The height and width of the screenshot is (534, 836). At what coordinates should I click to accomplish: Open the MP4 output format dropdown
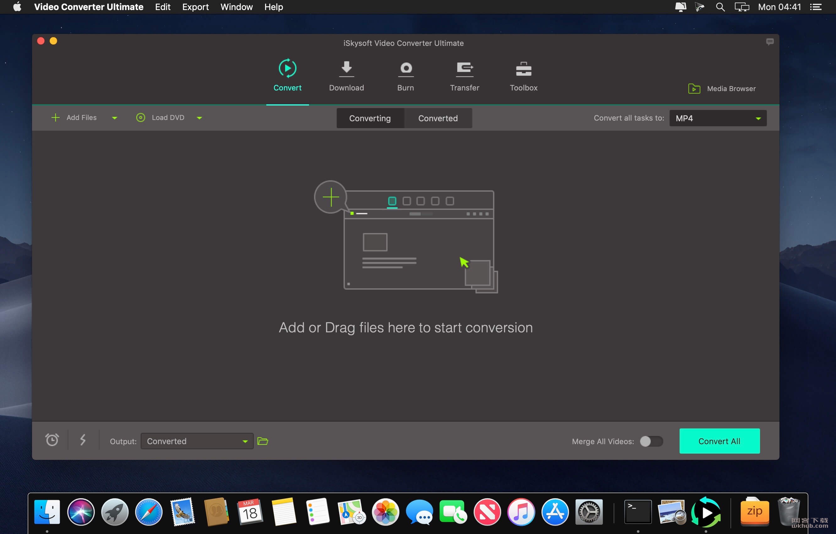718,118
